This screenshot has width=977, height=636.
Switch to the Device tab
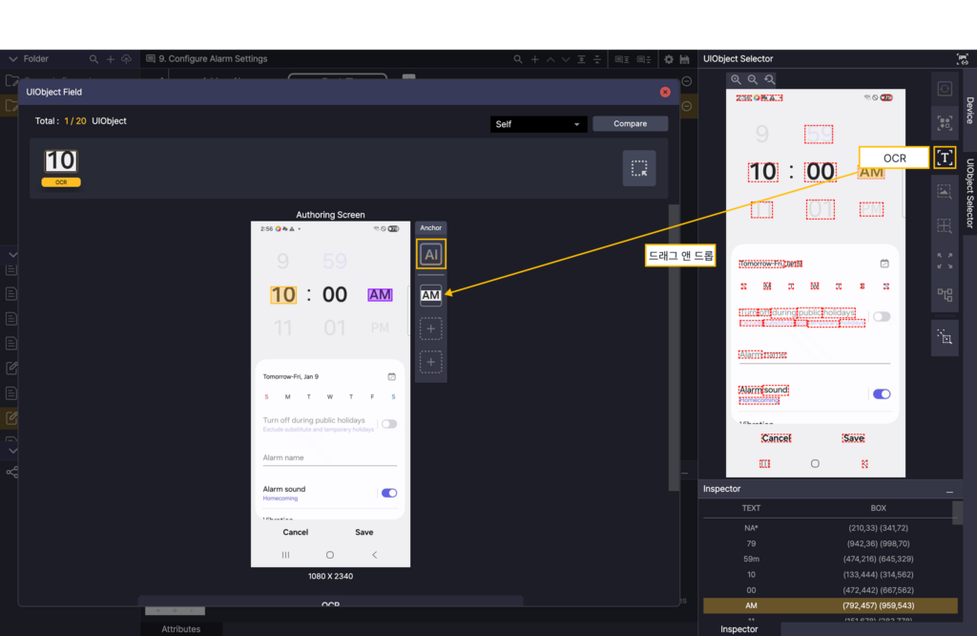(x=969, y=111)
